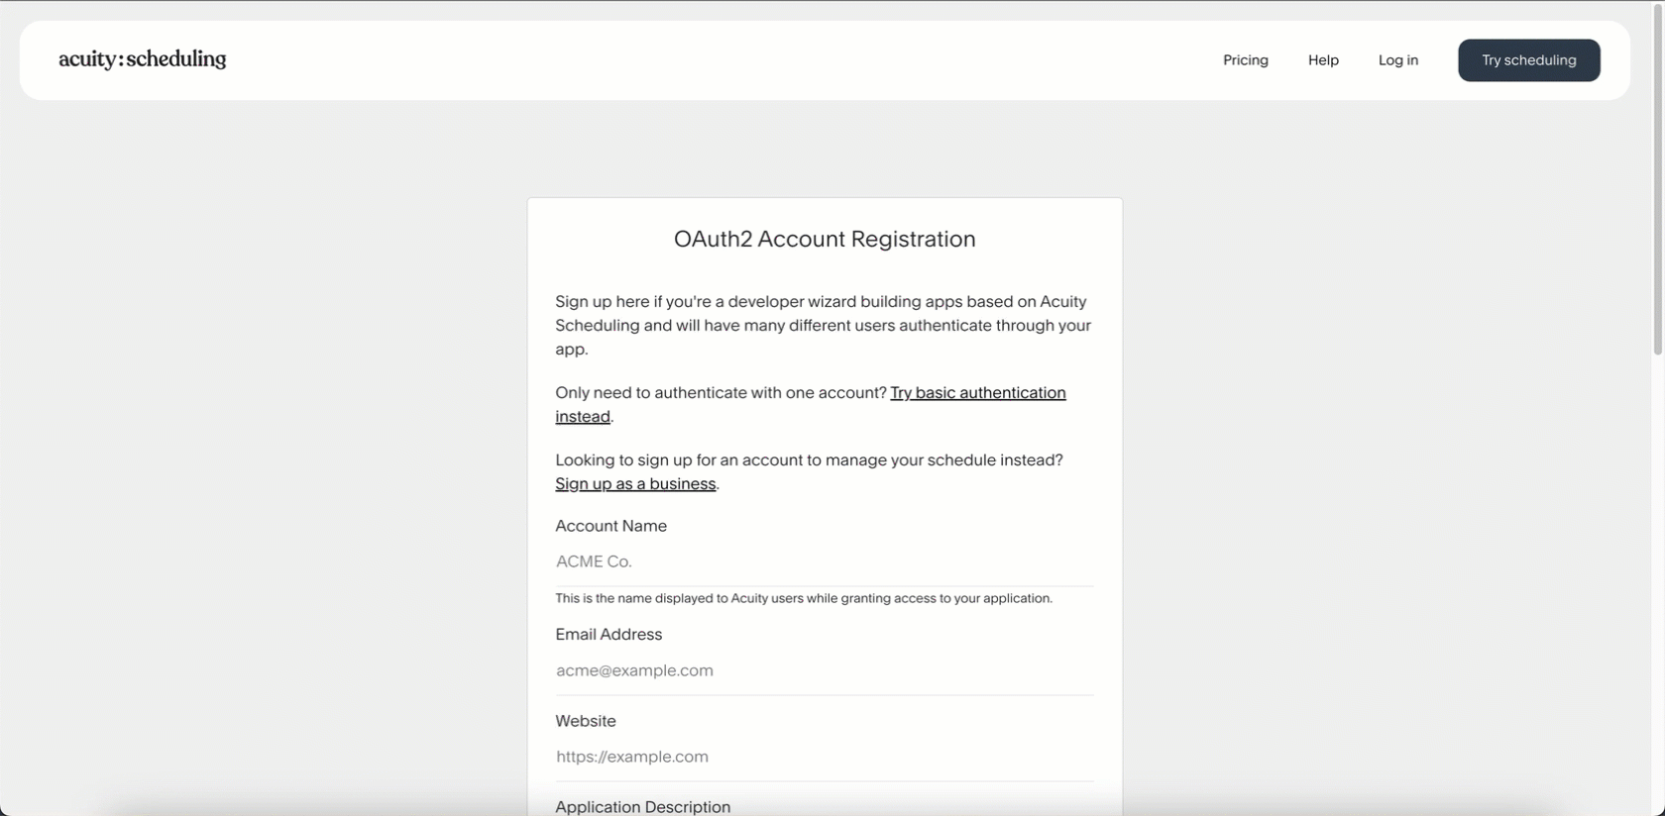Screen dimensions: 1665x816
Task: Select Log in from the header
Action: click(1397, 60)
